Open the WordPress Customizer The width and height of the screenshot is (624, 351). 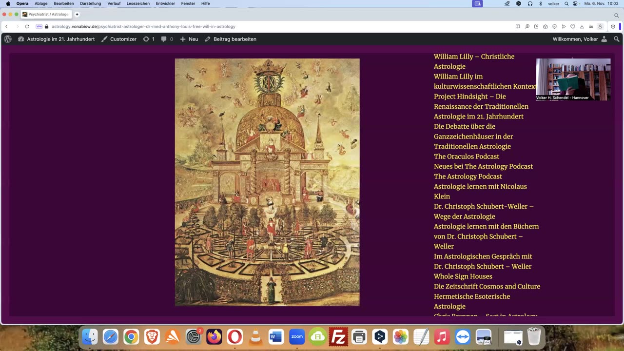click(118, 39)
